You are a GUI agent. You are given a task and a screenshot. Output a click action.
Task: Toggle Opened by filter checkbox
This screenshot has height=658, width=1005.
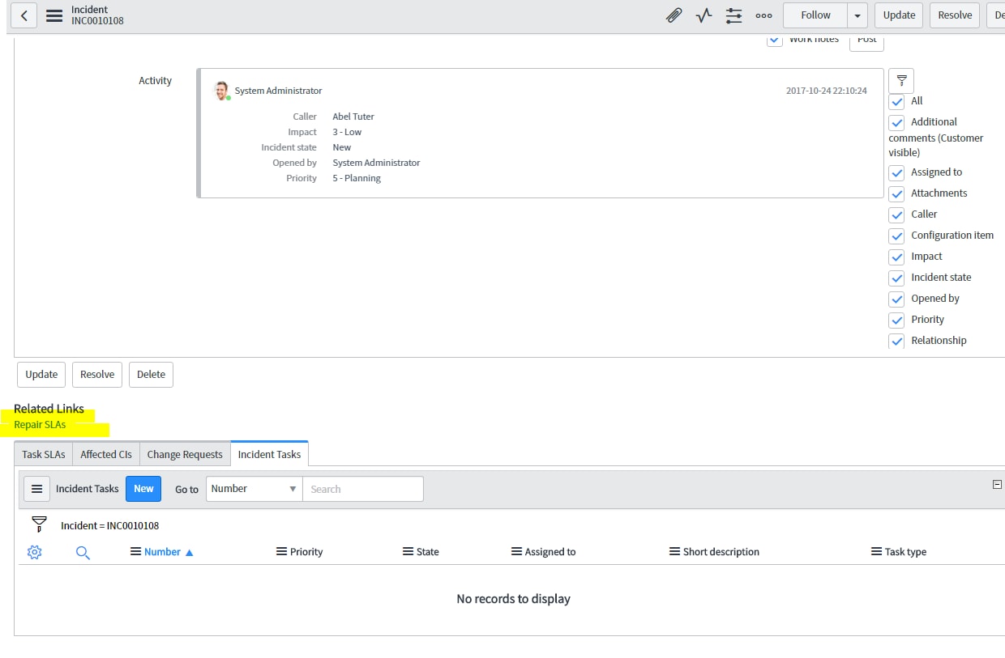(x=896, y=299)
